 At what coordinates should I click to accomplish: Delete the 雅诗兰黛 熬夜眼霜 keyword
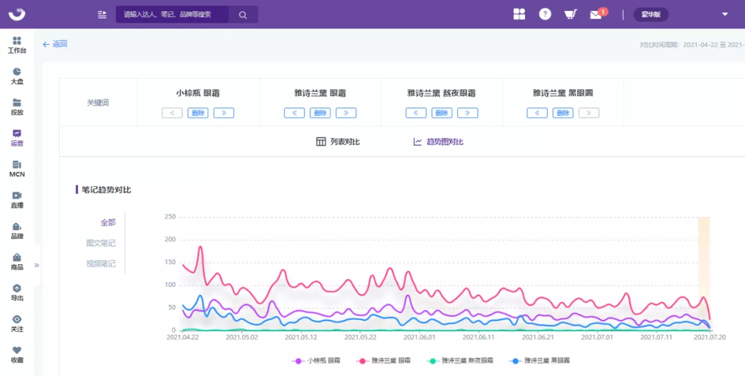point(442,113)
